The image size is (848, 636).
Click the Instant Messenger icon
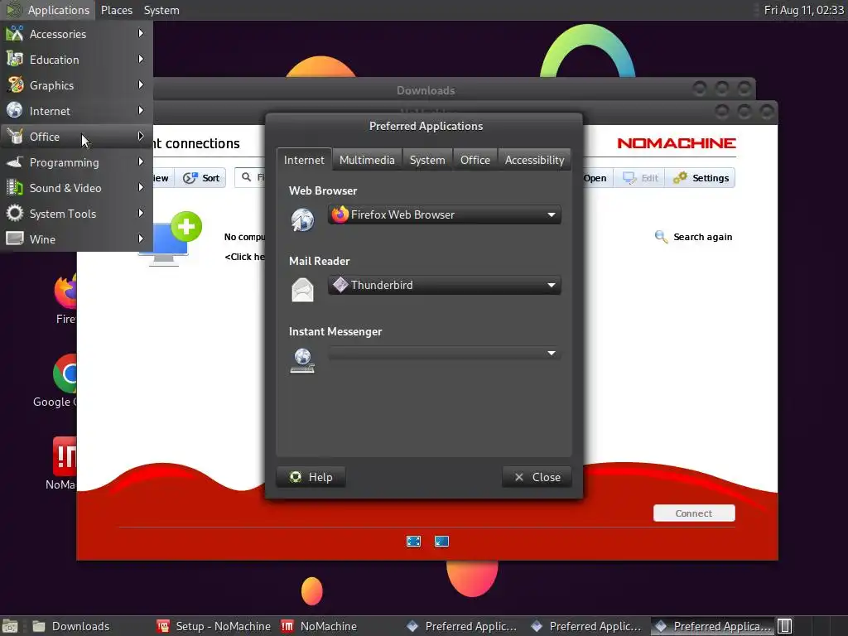302,360
